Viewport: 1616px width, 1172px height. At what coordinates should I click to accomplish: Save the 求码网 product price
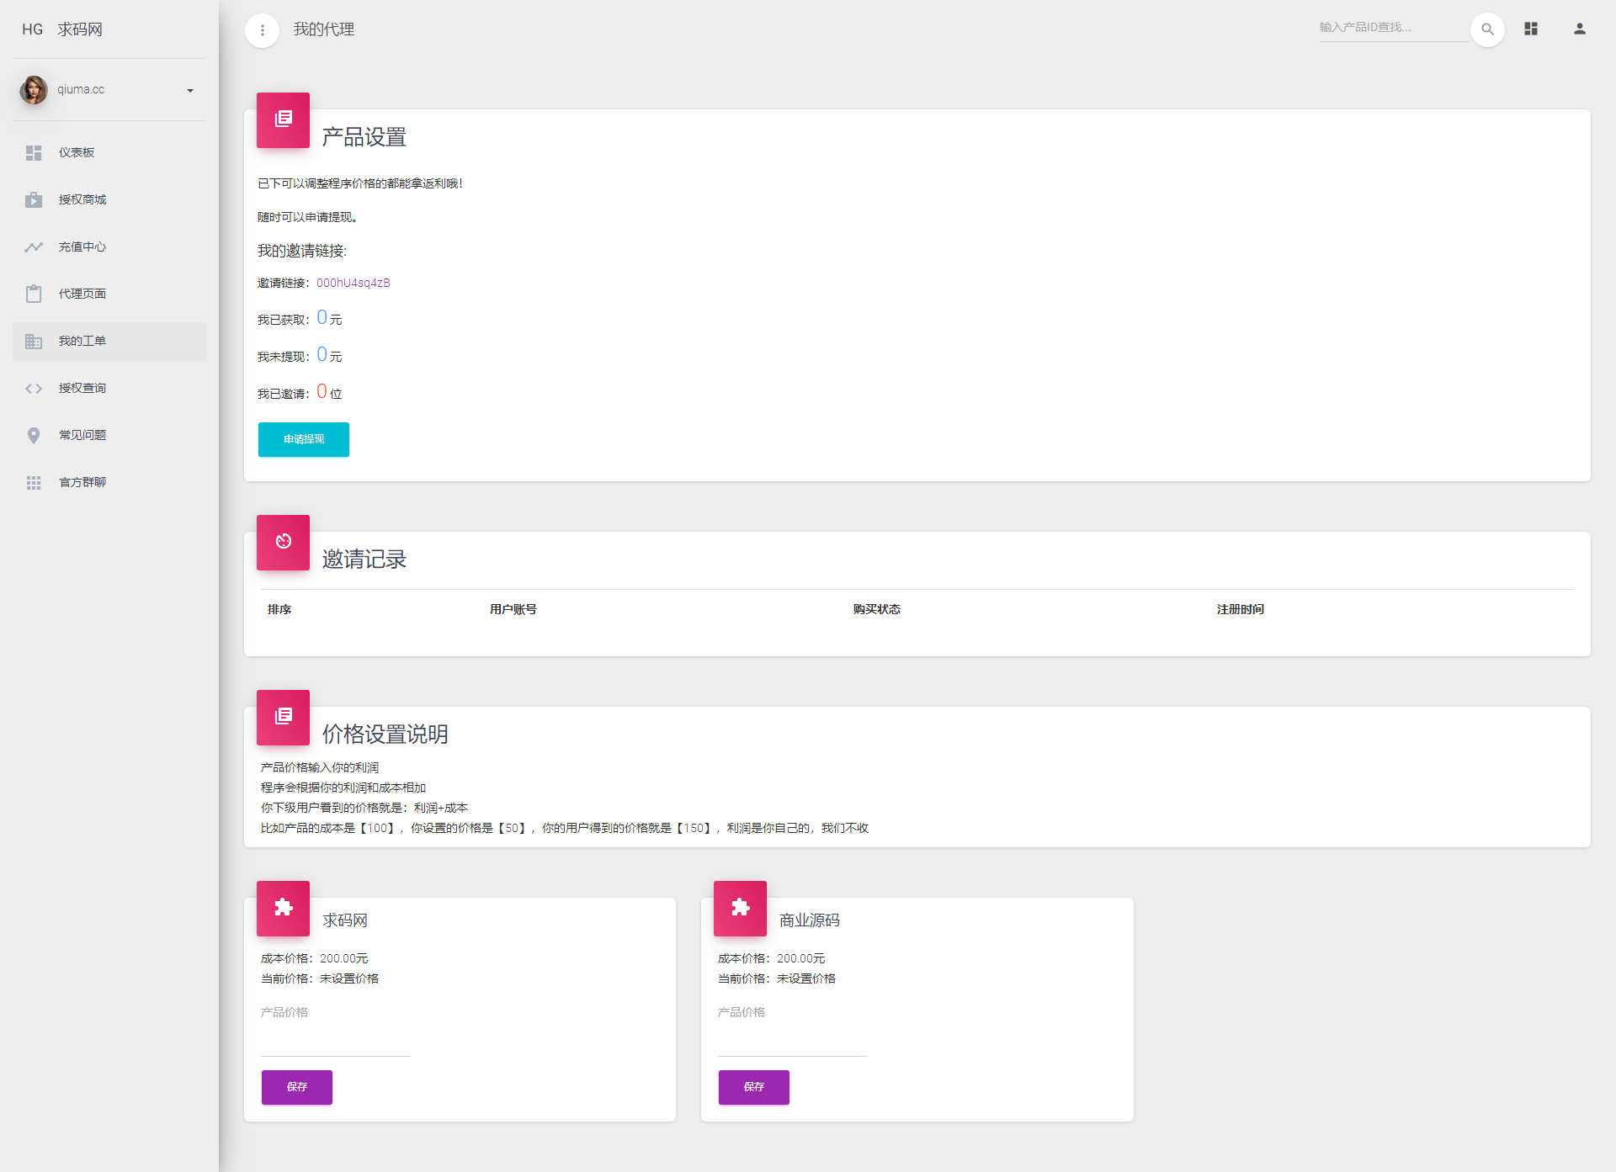(297, 1087)
